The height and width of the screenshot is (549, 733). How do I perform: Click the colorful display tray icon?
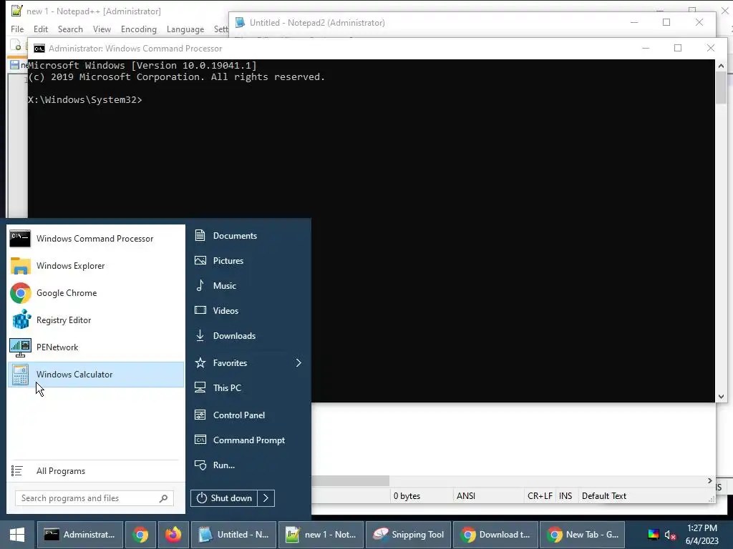pos(654,535)
